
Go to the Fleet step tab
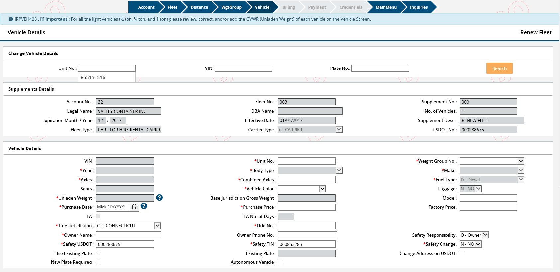click(172, 7)
